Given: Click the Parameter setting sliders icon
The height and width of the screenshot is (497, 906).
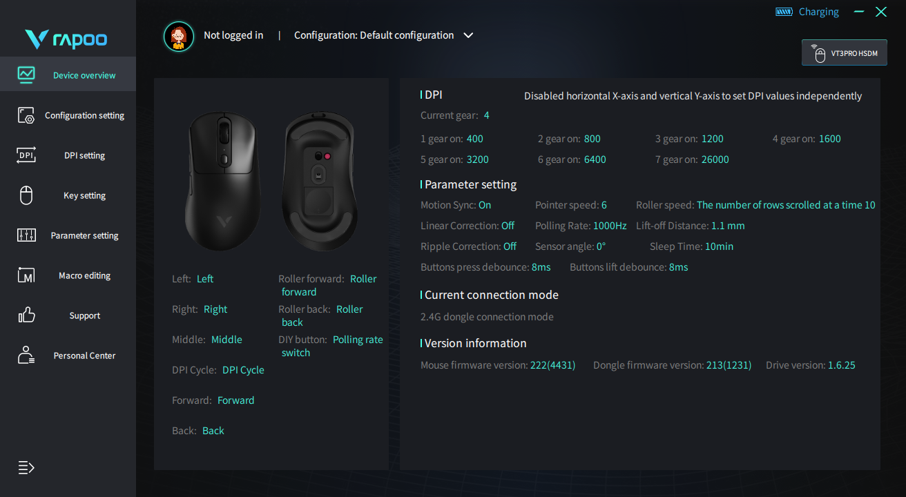Looking at the screenshot, I should (x=26, y=235).
